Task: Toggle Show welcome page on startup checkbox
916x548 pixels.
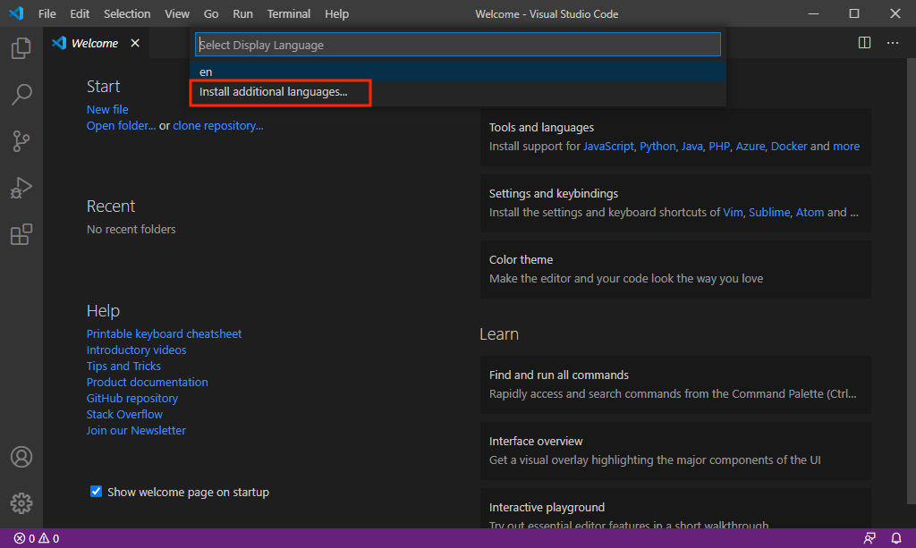Action: 97,492
